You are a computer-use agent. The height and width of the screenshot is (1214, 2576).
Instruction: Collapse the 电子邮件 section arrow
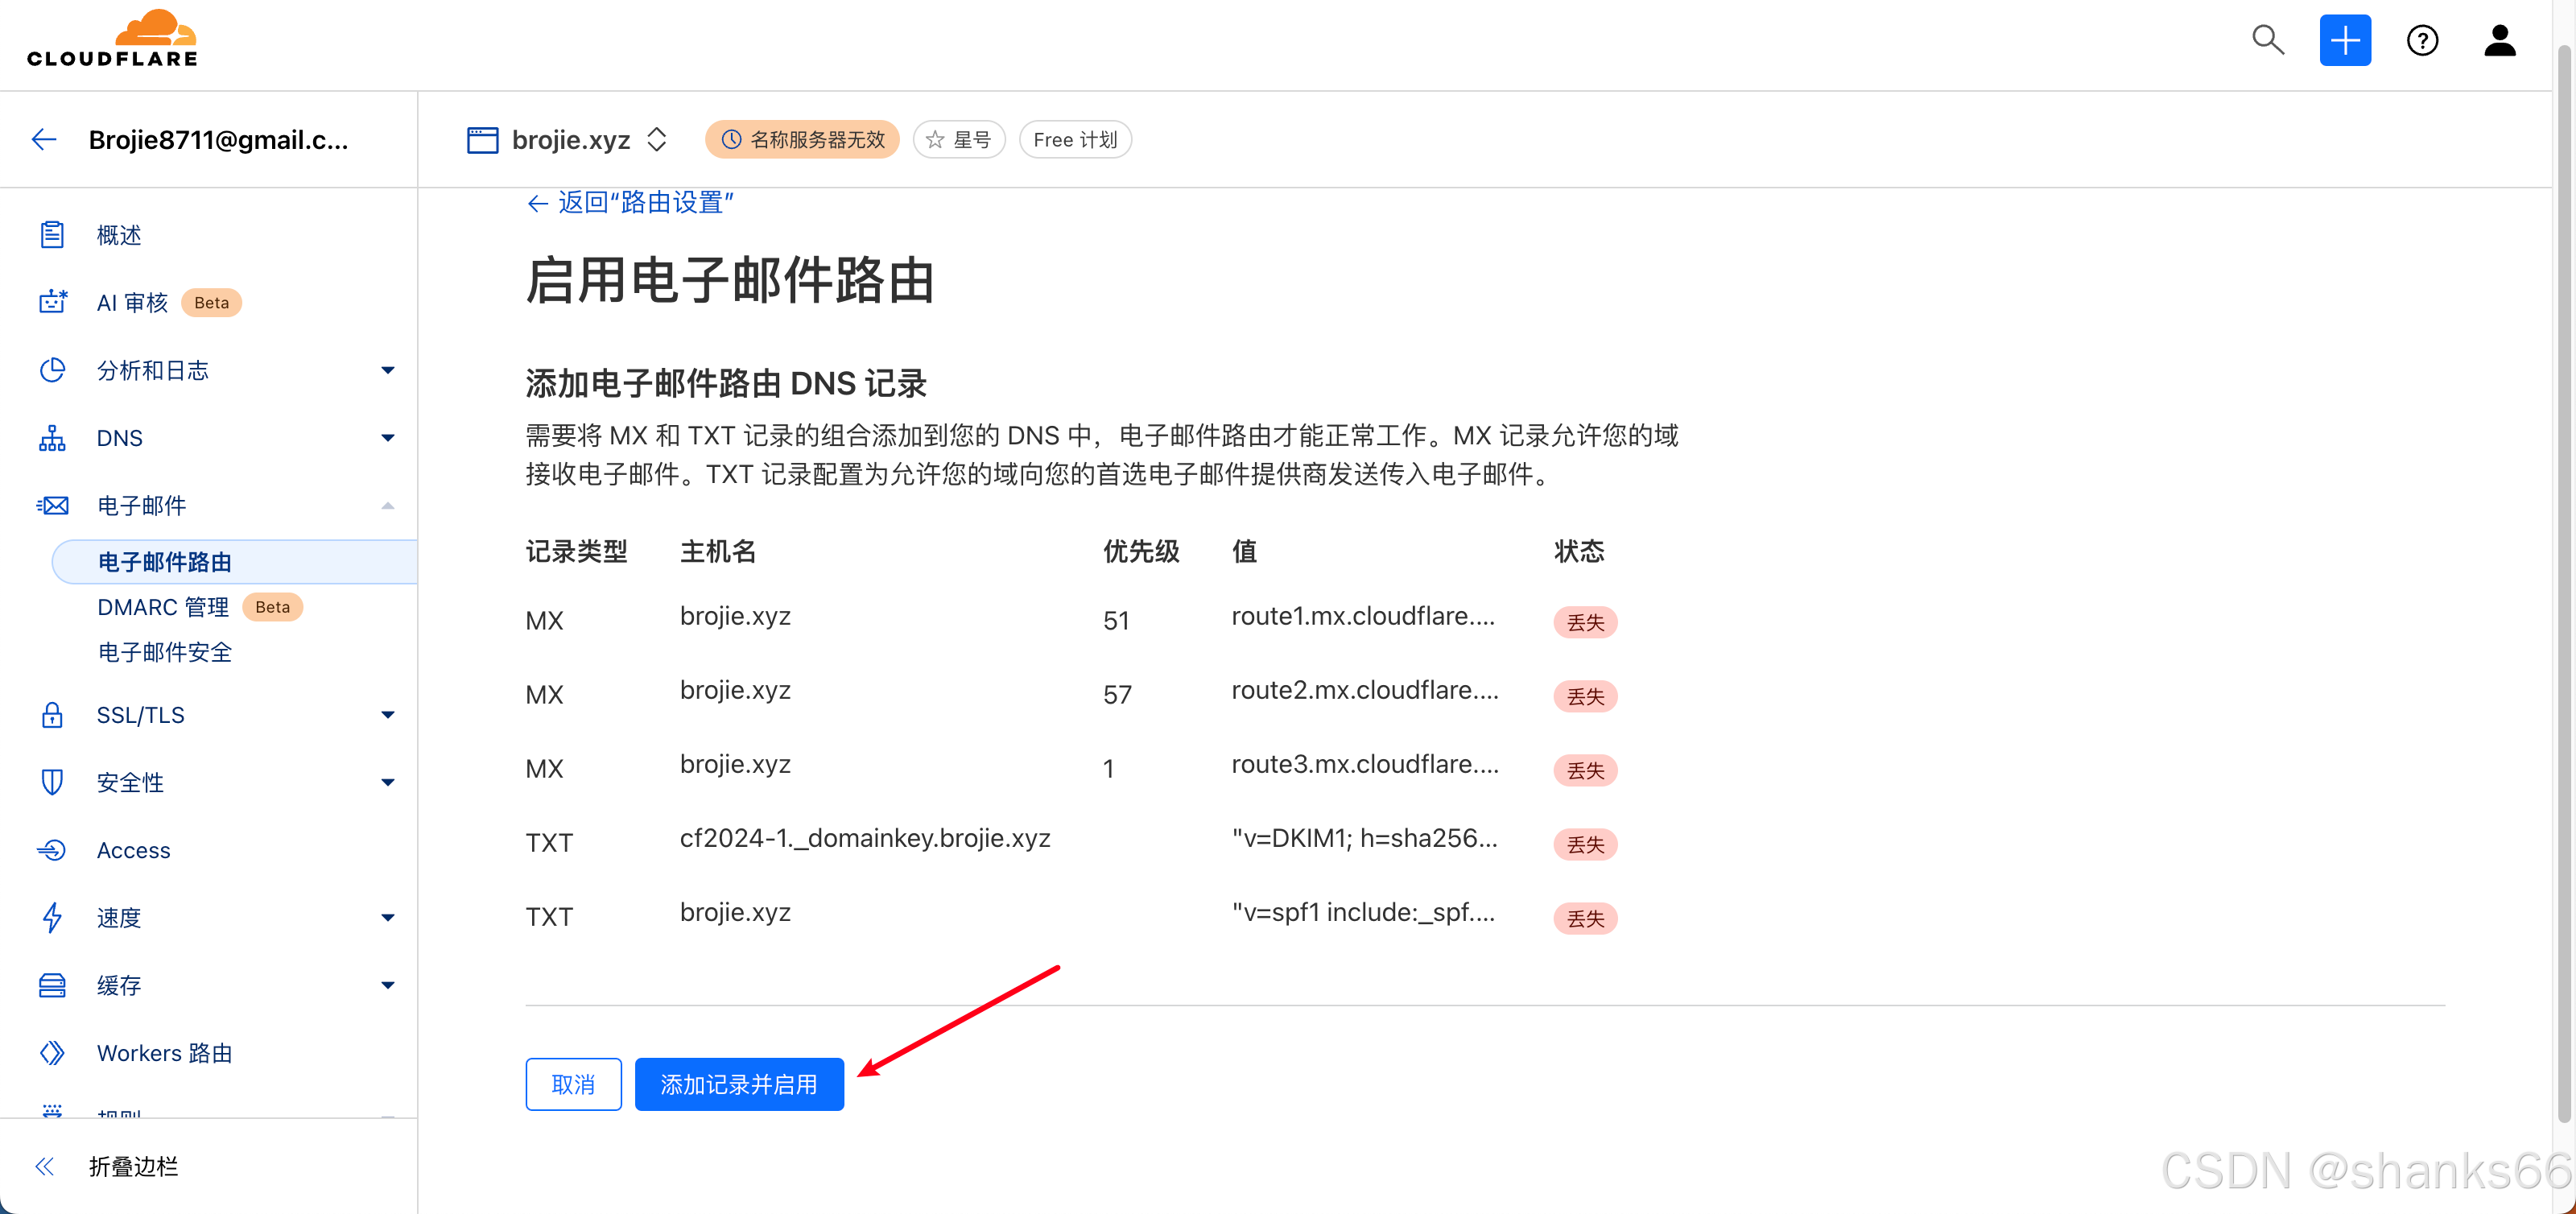click(388, 506)
